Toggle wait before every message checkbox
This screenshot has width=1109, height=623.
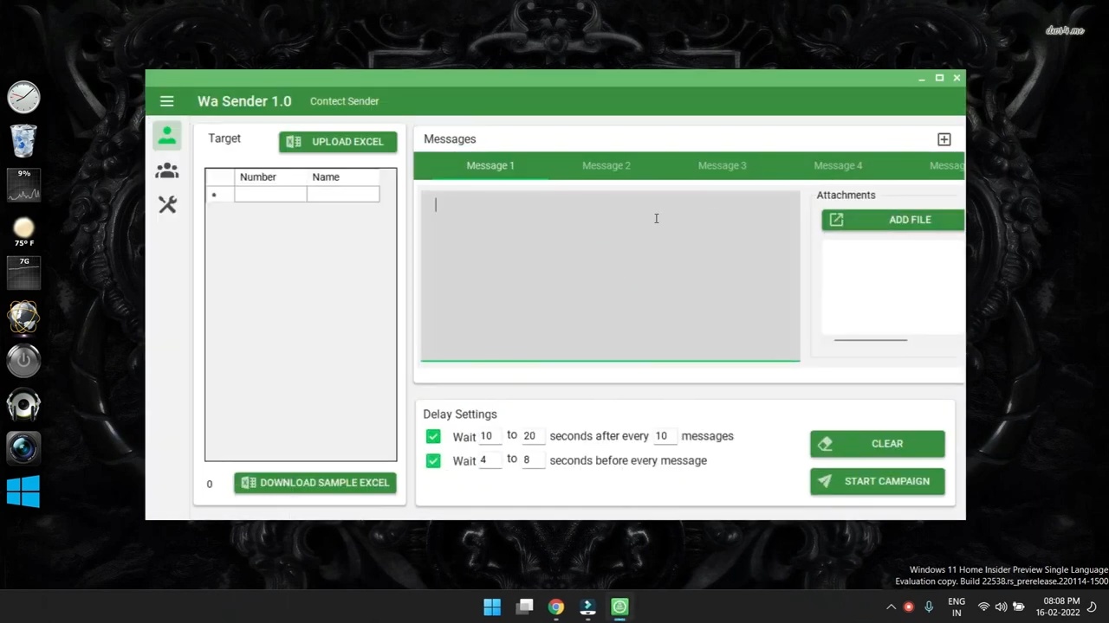[433, 460]
